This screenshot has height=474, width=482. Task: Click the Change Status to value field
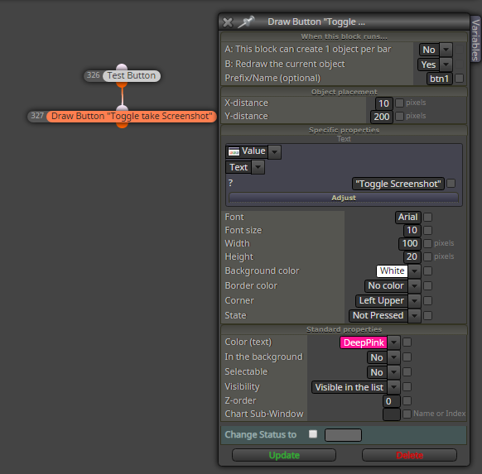pos(343,435)
